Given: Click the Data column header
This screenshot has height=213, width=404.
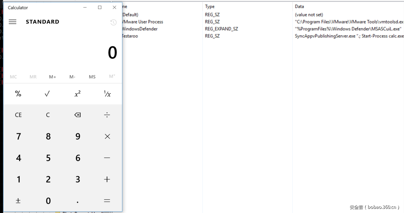Looking at the screenshot, I should point(299,6).
